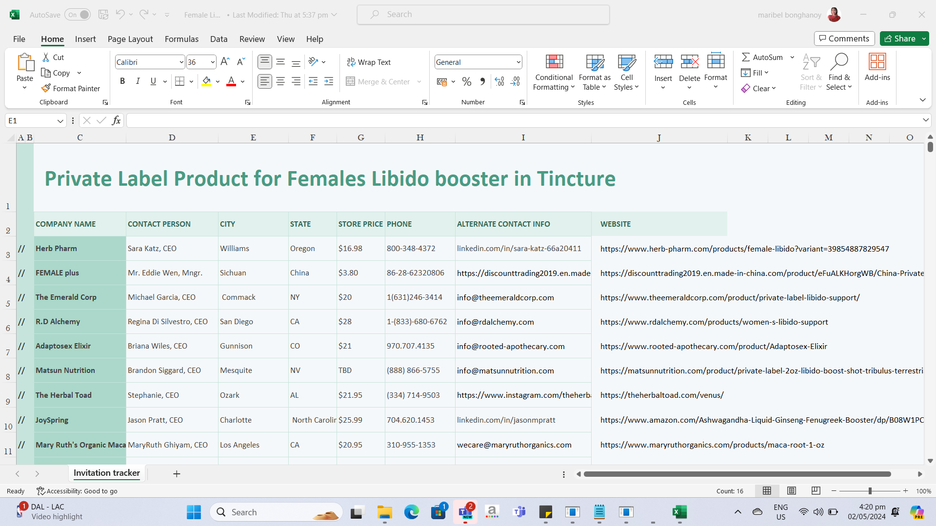The width and height of the screenshot is (936, 526).
Task: Select the Invitation tracker sheet tab
Action: click(106, 473)
